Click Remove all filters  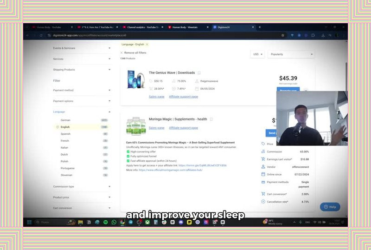click(133, 53)
